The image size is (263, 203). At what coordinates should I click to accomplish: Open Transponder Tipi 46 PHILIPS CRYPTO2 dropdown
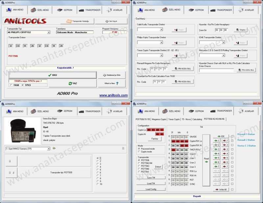point(49,32)
